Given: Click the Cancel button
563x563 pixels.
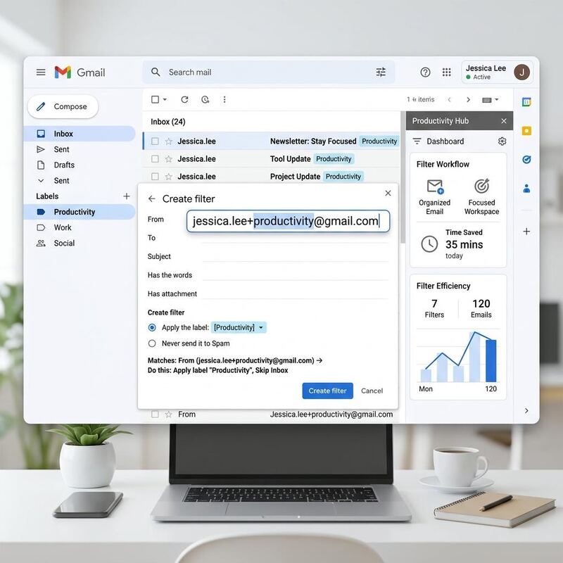Looking at the screenshot, I should [372, 391].
